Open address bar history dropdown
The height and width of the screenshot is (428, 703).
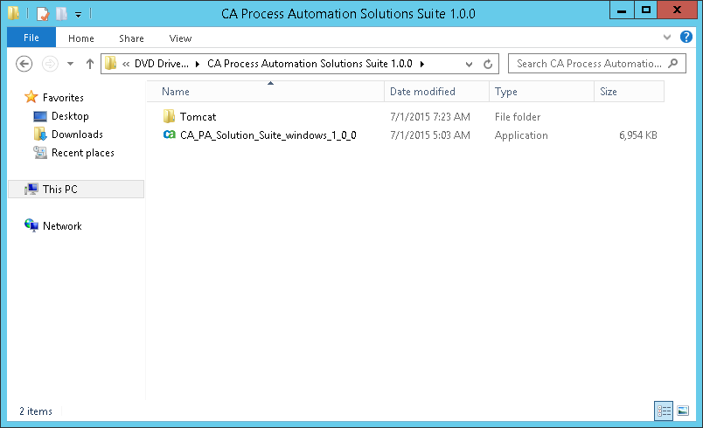tap(469, 64)
